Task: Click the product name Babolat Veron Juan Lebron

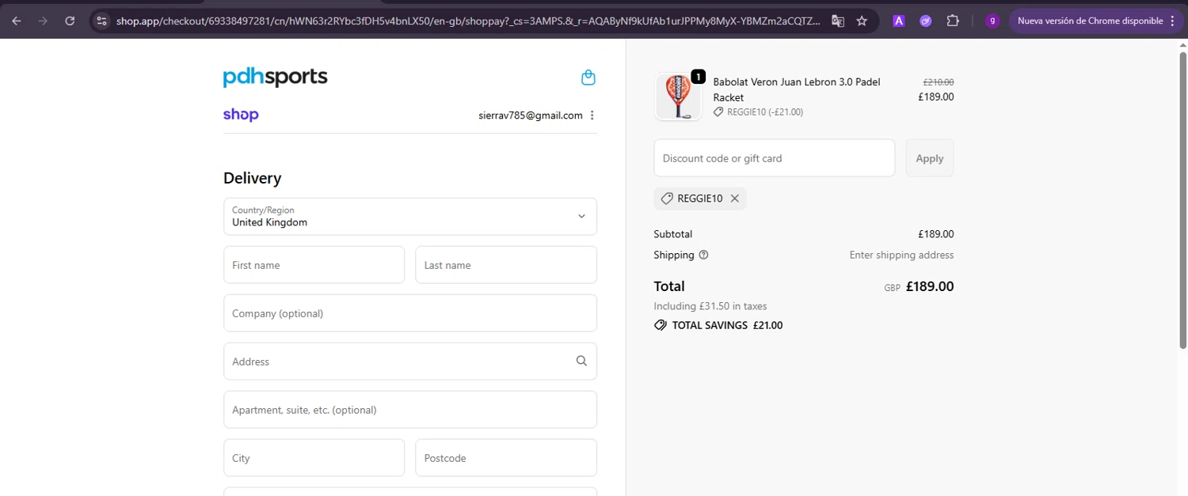Action: 797,89
